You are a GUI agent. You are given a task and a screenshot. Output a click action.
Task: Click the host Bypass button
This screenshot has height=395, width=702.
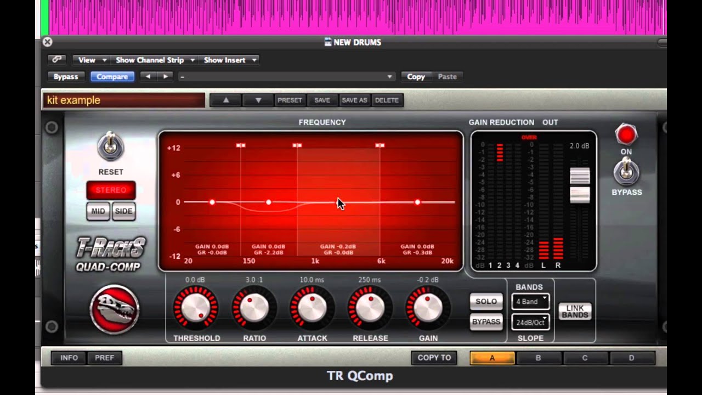pos(66,77)
